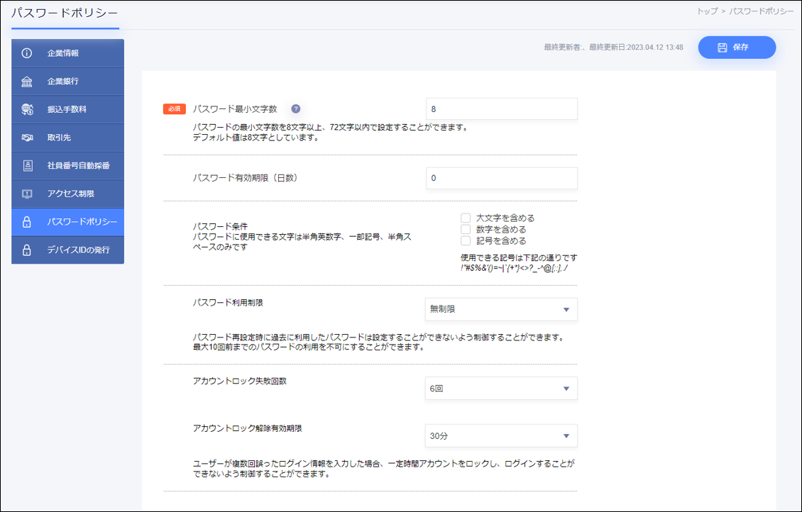802x512 pixels.
Task: Click the bank building icon for 企業銀行
Action: [x=27, y=82]
